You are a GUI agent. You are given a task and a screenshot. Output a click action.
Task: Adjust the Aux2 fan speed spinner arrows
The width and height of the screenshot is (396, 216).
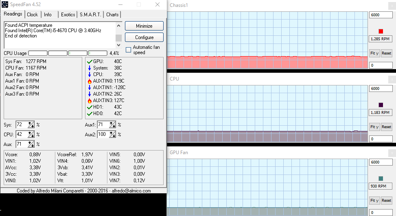coord(112,134)
